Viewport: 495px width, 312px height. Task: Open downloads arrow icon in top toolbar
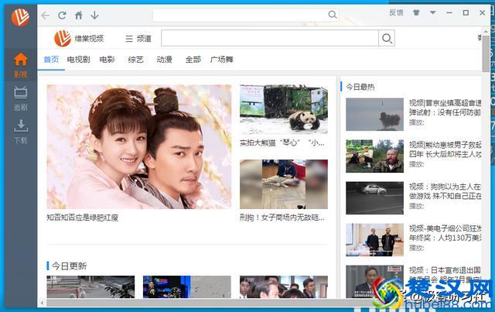click(94, 15)
